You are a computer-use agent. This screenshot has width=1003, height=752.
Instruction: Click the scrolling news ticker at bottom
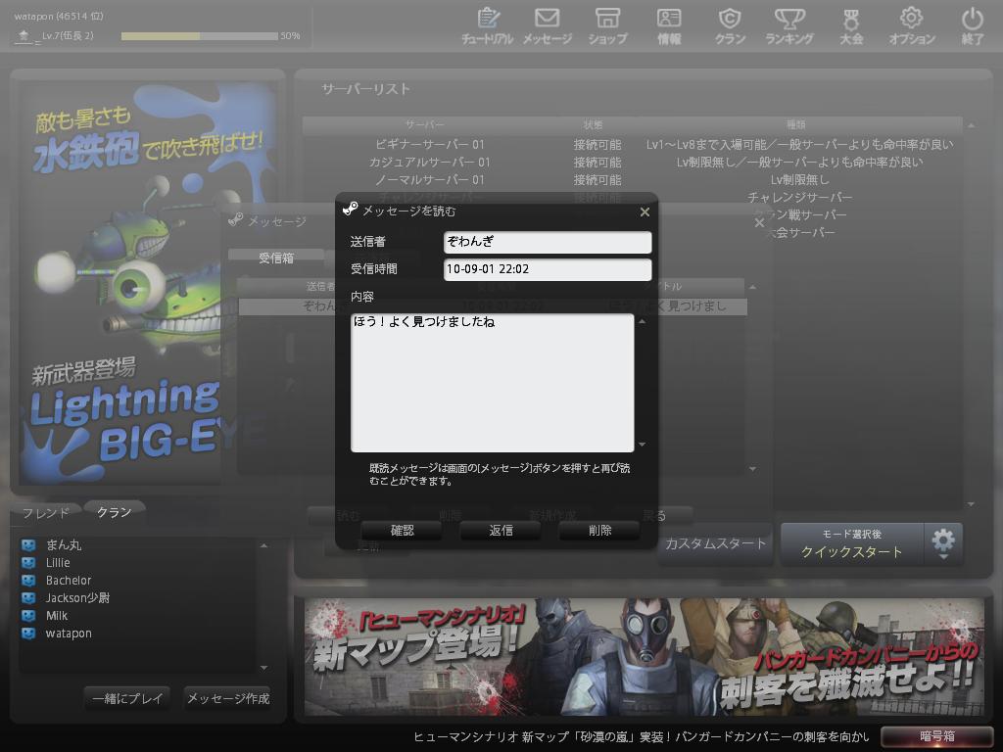tap(642, 736)
